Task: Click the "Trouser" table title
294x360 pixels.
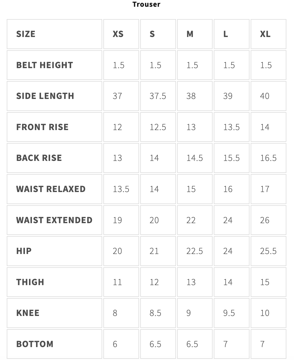Action: point(146,4)
